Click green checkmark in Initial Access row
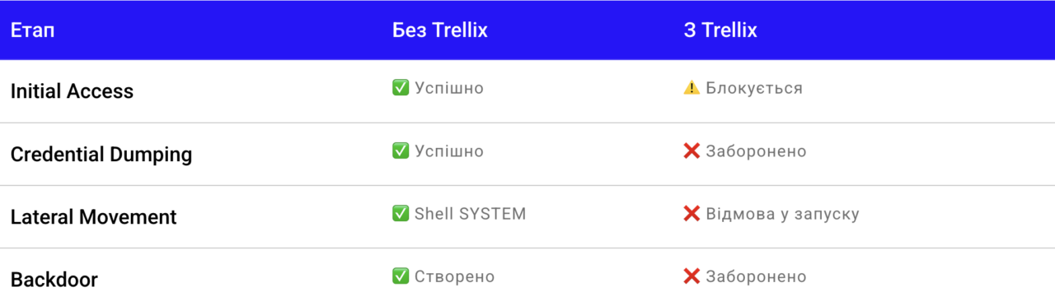Viewport: 1055px width, 301px height. click(x=401, y=88)
